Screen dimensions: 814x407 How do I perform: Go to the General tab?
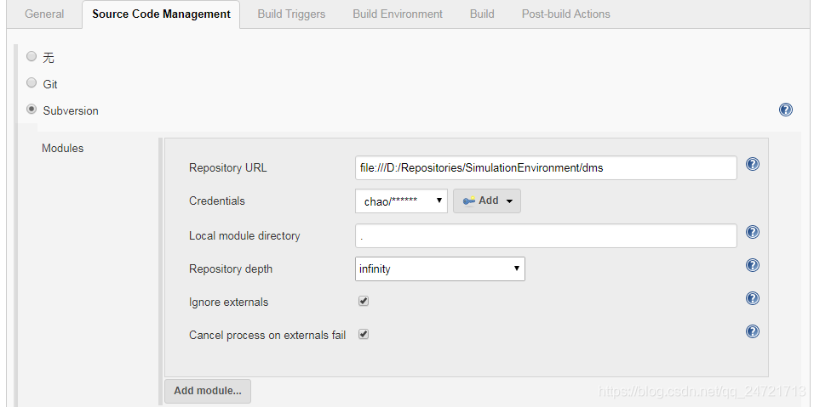click(44, 14)
